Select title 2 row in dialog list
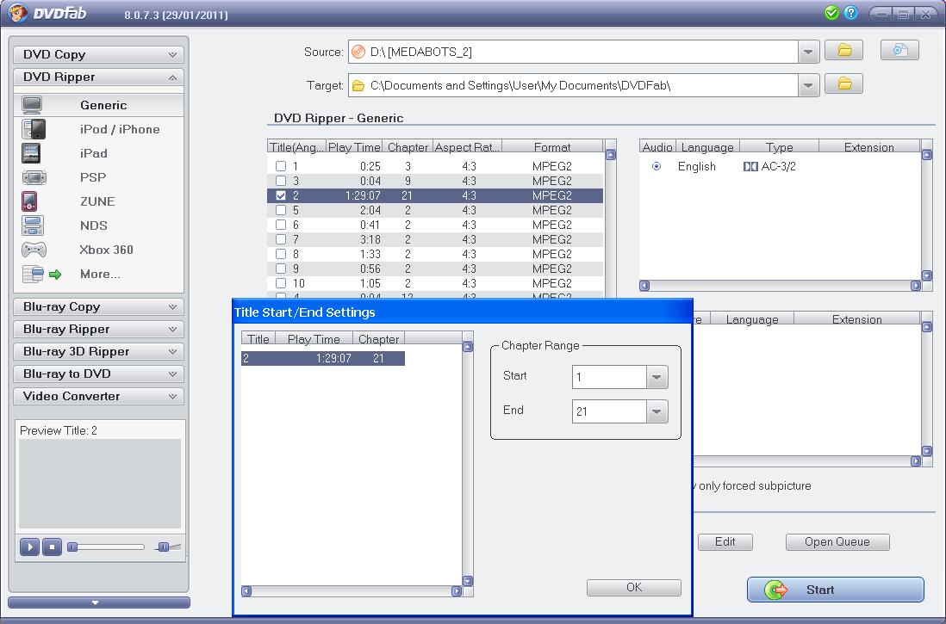This screenshot has width=946, height=624. 323,358
